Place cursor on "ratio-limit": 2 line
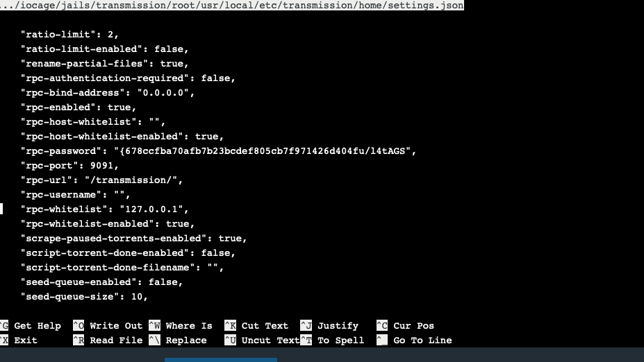644x362 pixels. point(69,35)
